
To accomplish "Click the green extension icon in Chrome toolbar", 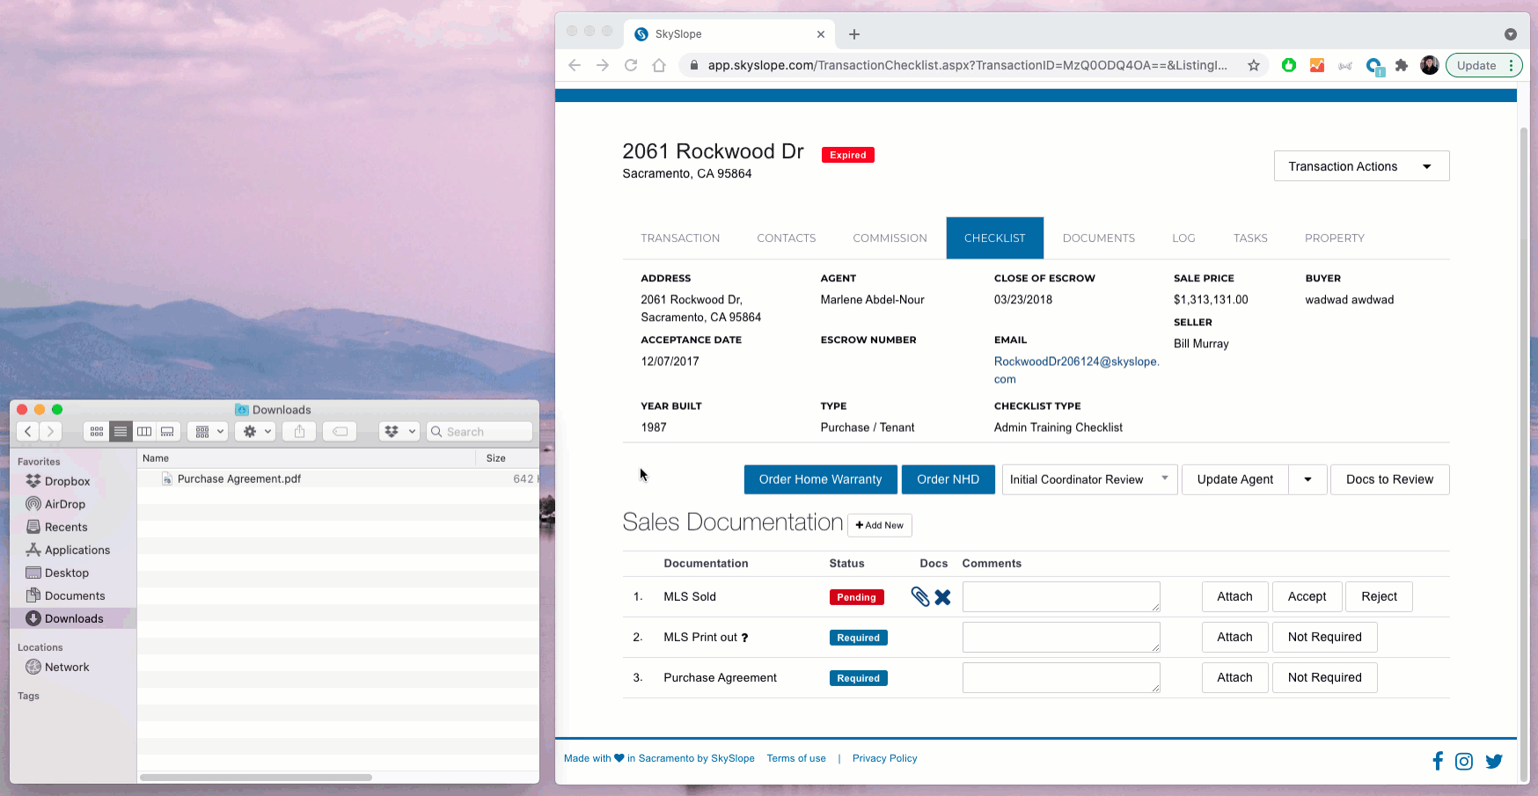I will pos(1289,65).
